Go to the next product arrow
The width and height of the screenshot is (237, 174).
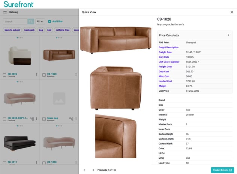[x=93, y=170]
